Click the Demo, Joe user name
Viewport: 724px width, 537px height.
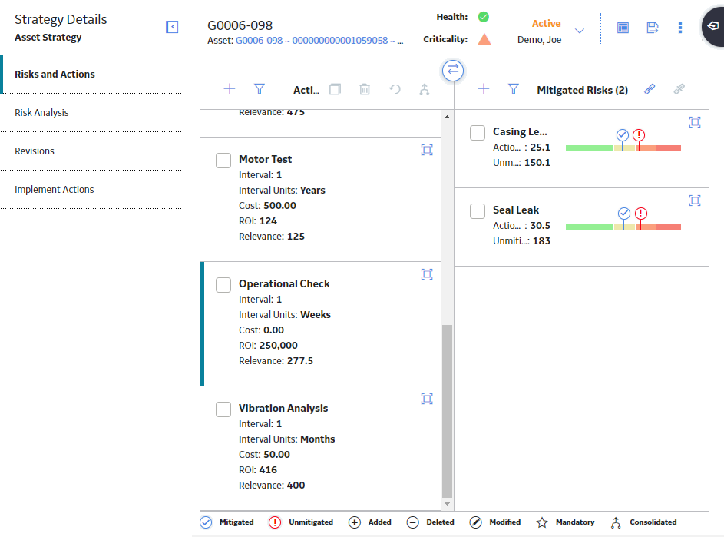point(539,40)
